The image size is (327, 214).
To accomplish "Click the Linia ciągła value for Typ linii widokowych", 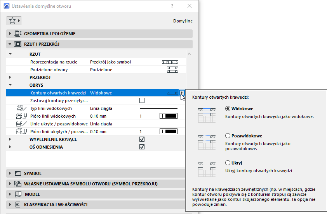I will tap(101, 108).
